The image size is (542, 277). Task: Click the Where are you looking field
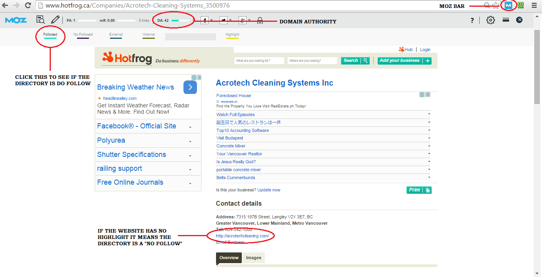point(312,61)
